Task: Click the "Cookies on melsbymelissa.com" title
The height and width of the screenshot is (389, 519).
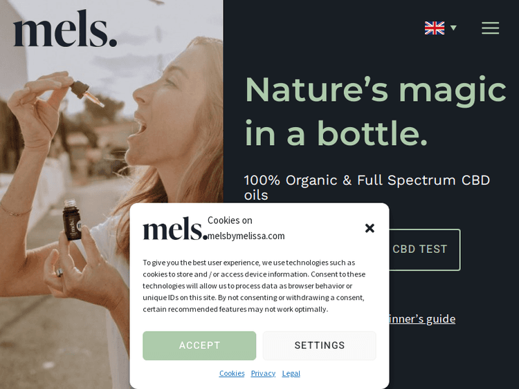Action: (x=246, y=228)
